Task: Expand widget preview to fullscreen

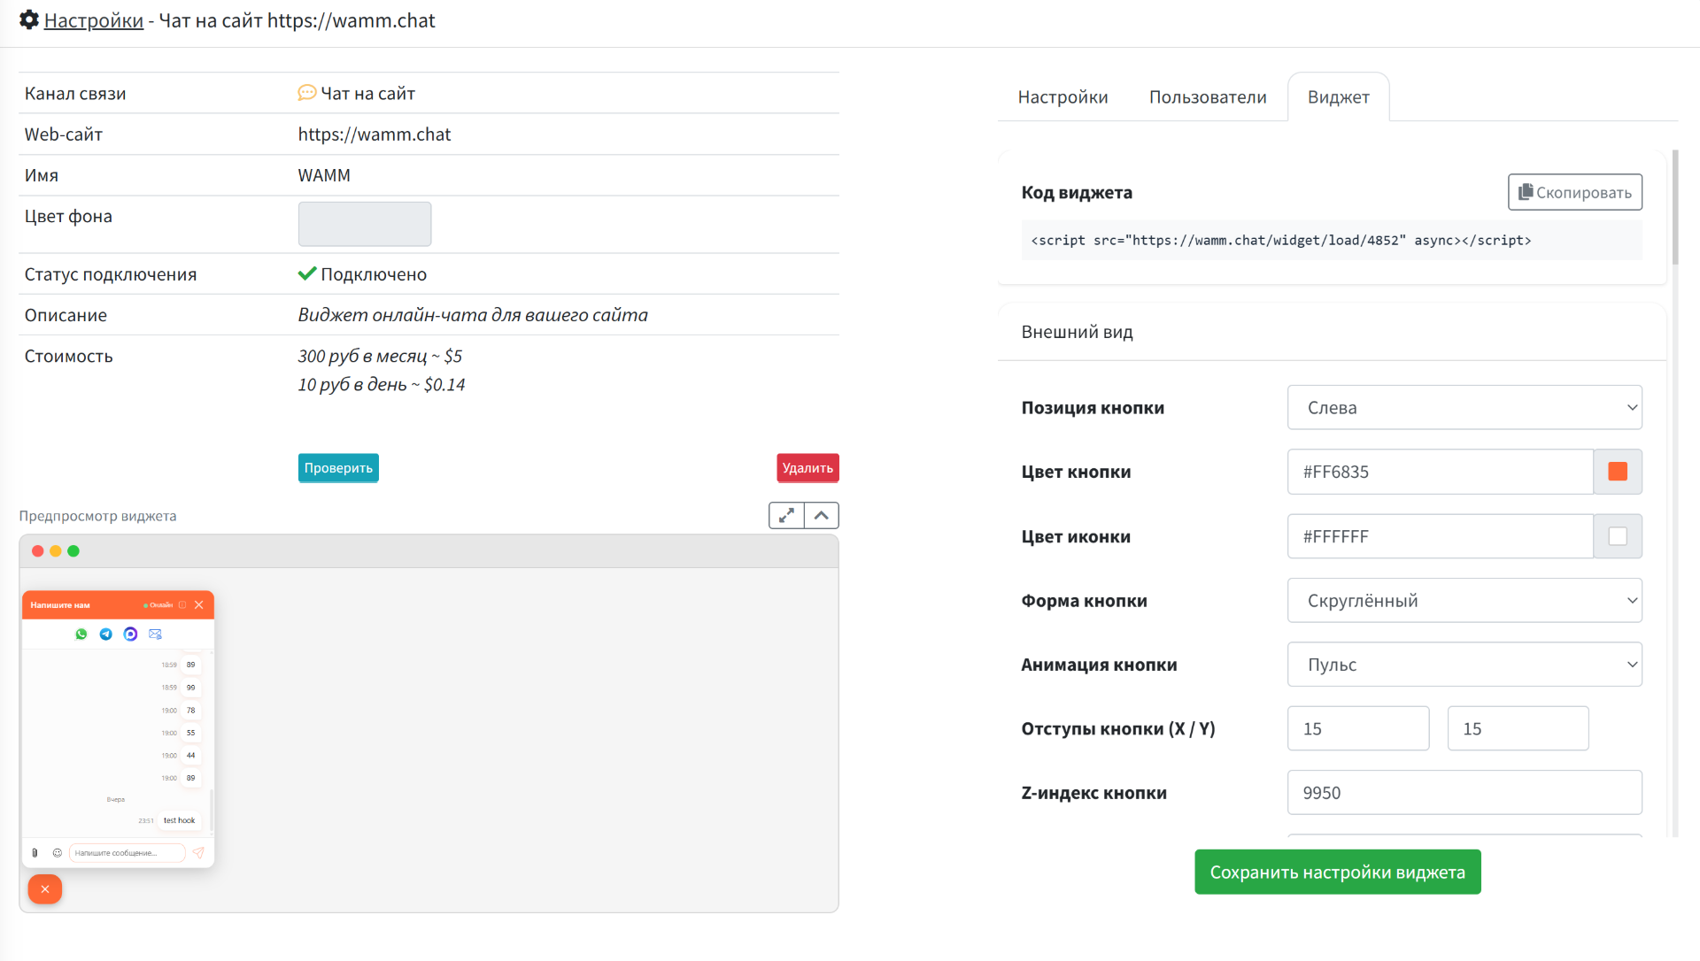Action: point(786,515)
